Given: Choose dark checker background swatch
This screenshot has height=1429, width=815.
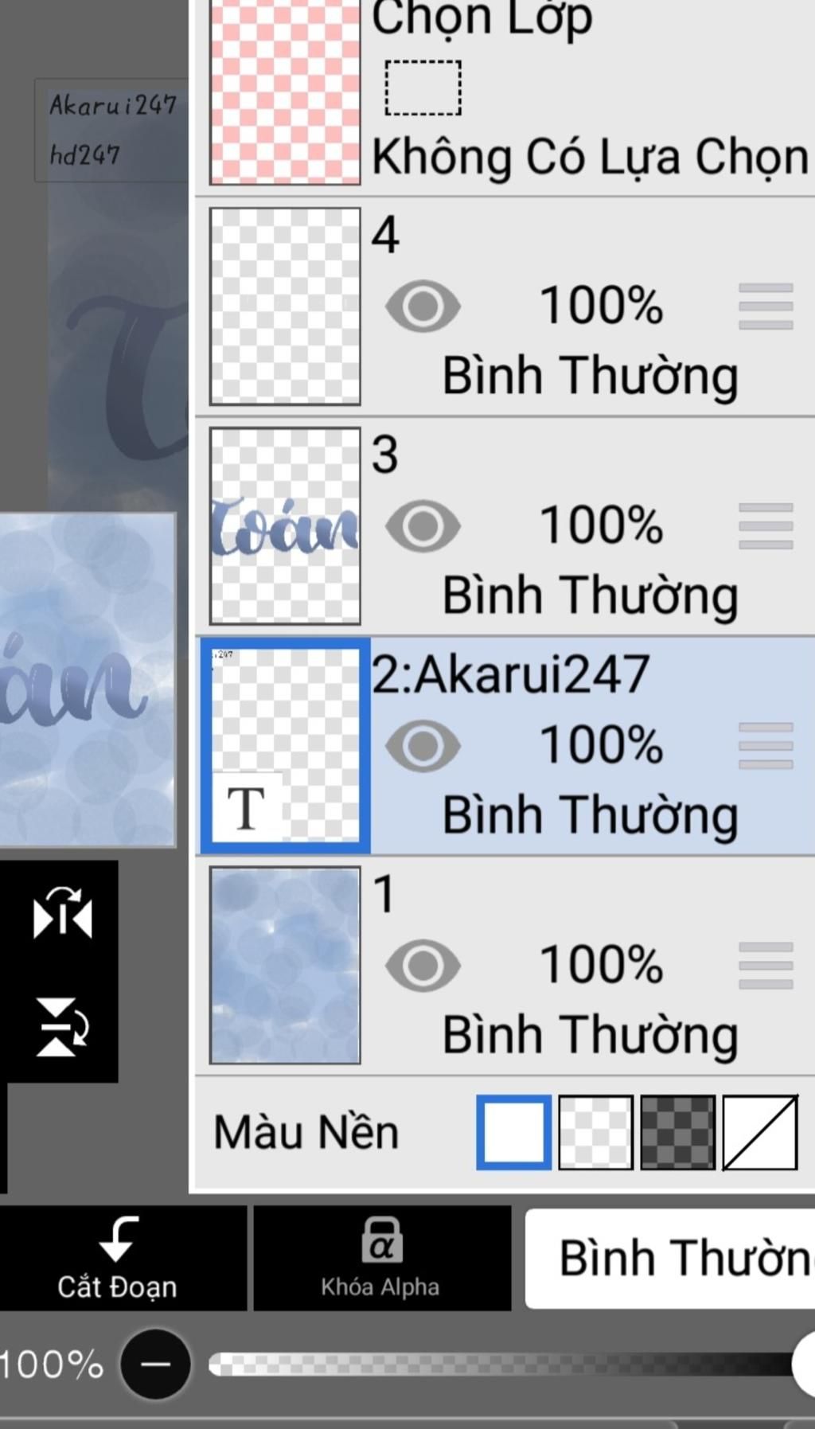Looking at the screenshot, I should pos(677,1132).
